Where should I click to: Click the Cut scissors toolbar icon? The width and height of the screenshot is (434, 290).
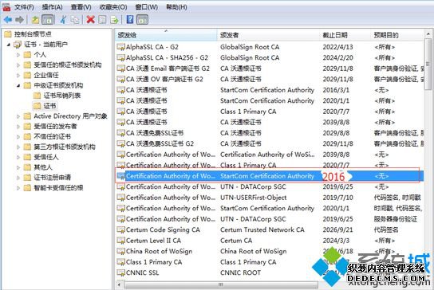click(63, 20)
